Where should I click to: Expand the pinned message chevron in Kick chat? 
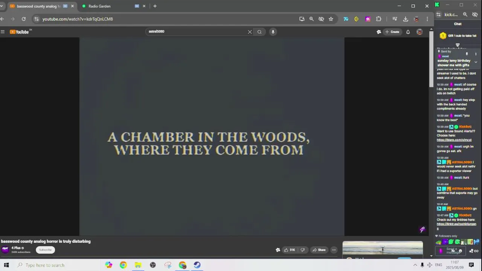(476, 62)
